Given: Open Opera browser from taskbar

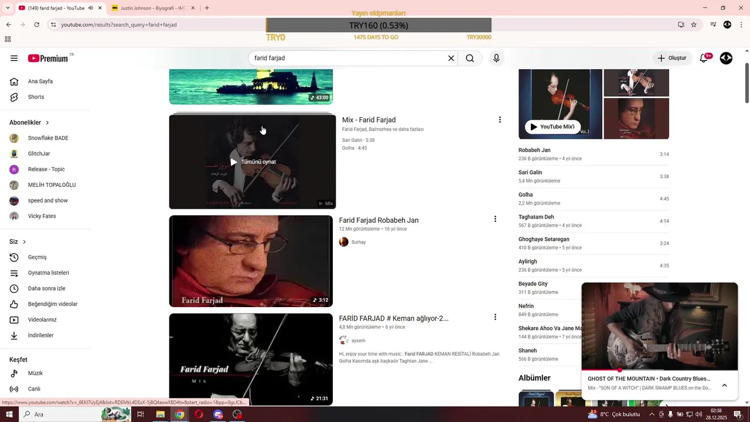Looking at the screenshot, I should (x=199, y=414).
